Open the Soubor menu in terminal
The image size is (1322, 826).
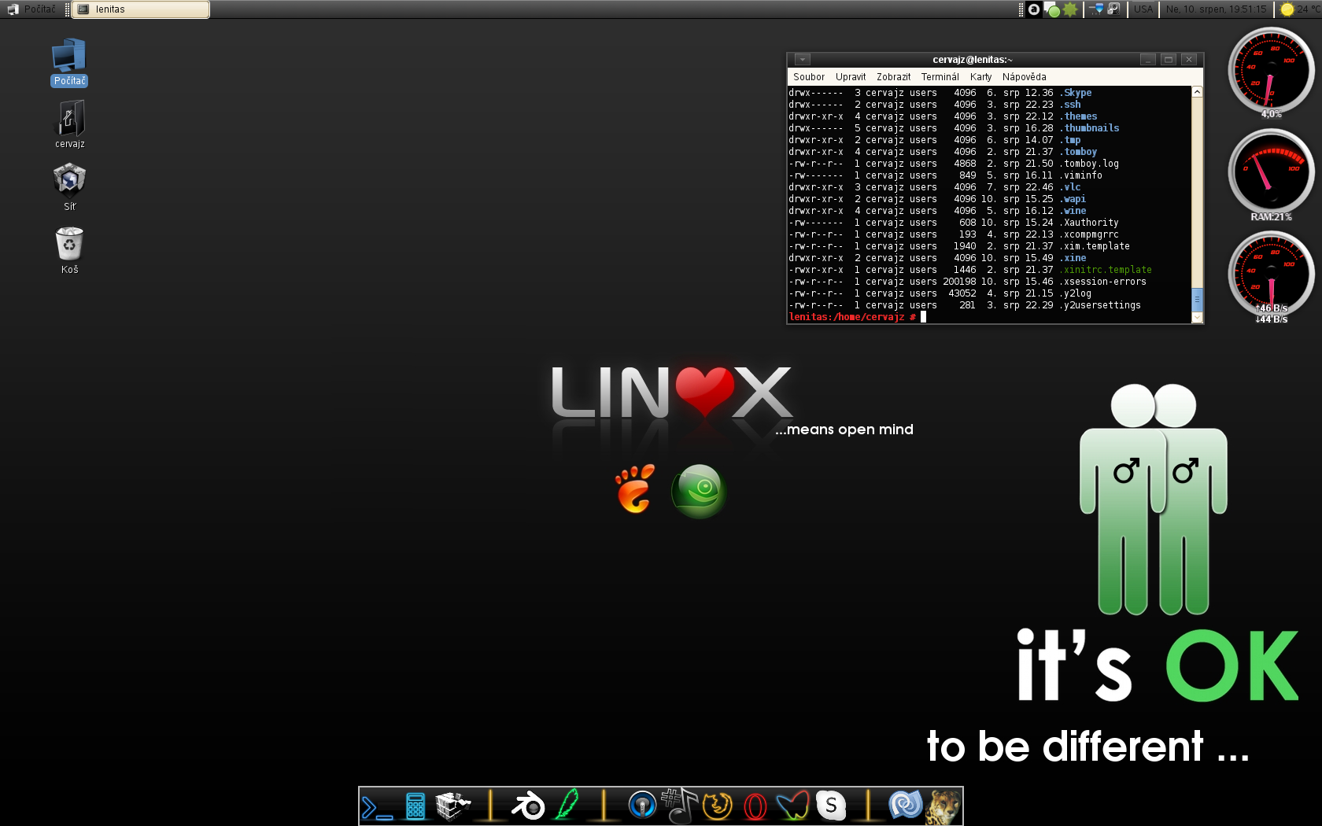809,77
